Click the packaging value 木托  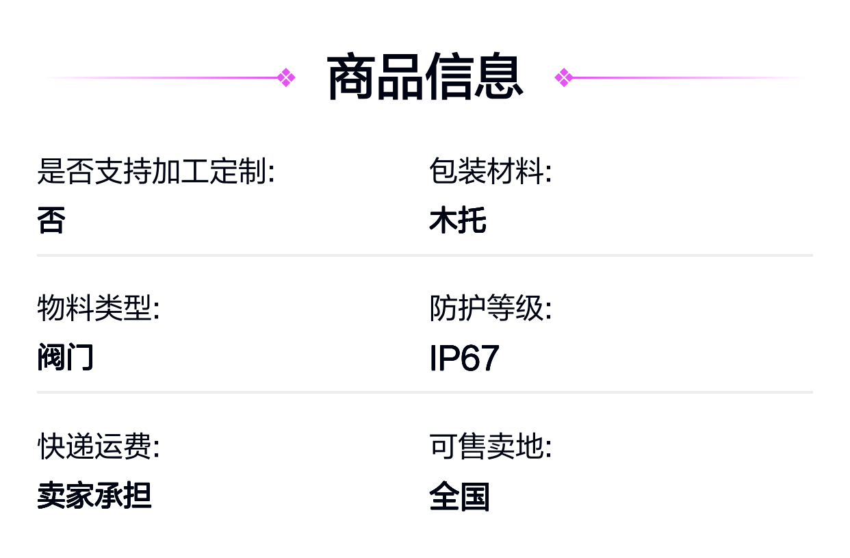458,221
